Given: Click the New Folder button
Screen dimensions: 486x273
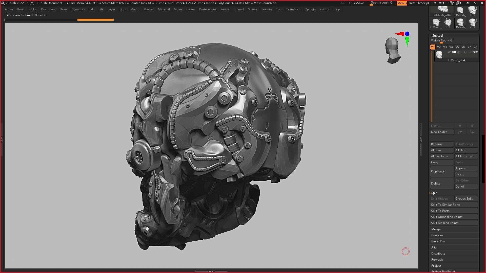Looking at the screenshot, I should point(442,132).
